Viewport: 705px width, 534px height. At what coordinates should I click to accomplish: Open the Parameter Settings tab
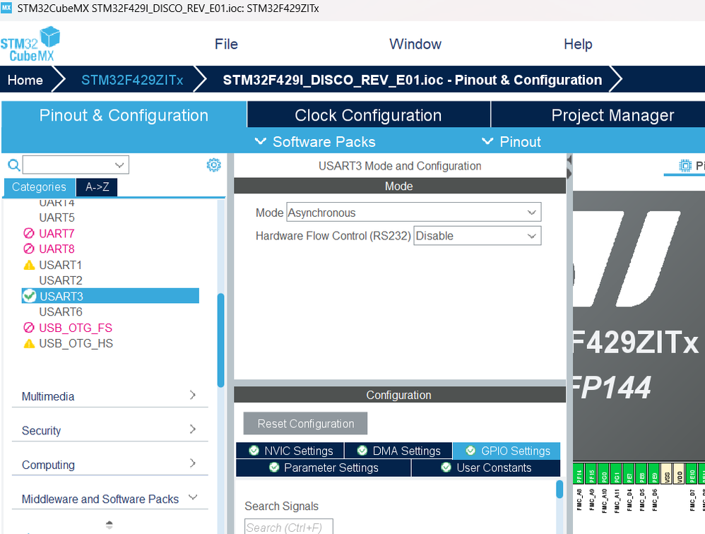pyautogui.click(x=324, y=468)
